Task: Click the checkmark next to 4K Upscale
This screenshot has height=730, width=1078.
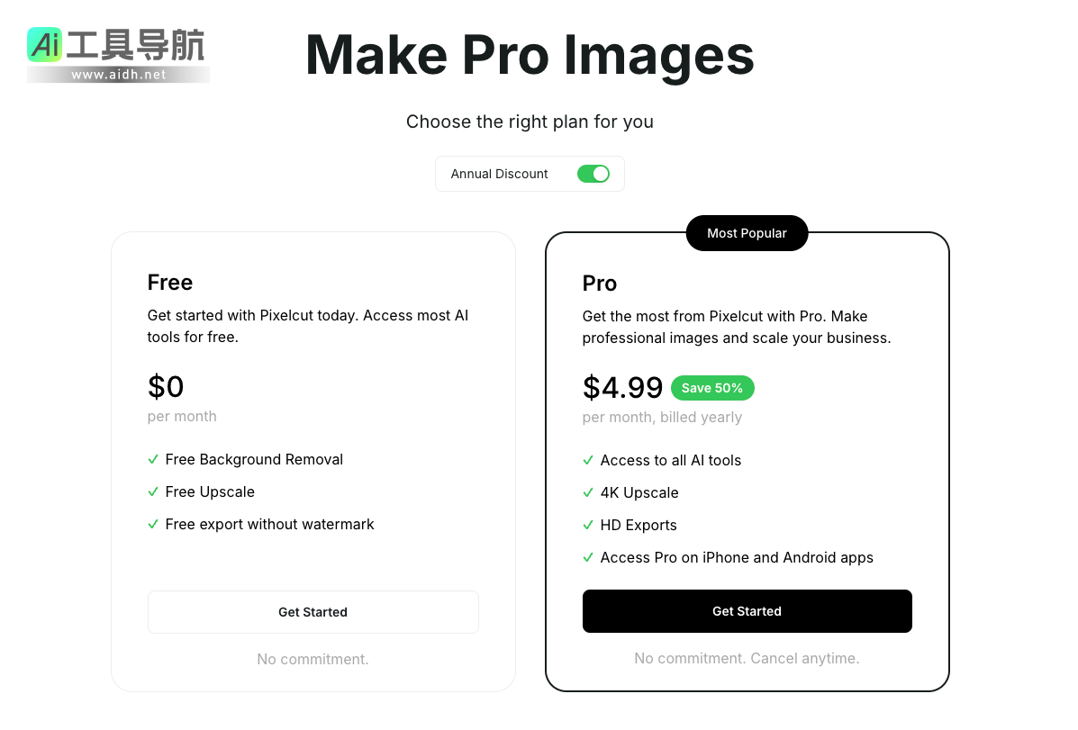Action: [x=588, y=492]
